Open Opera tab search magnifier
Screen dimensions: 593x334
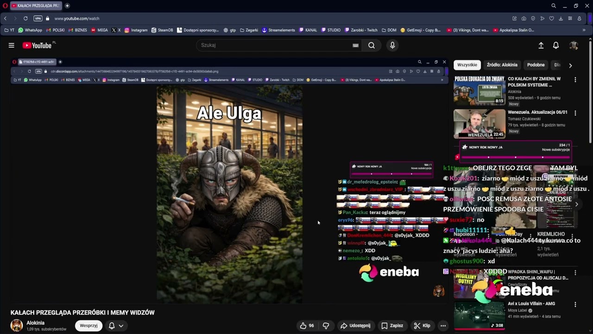554,6
